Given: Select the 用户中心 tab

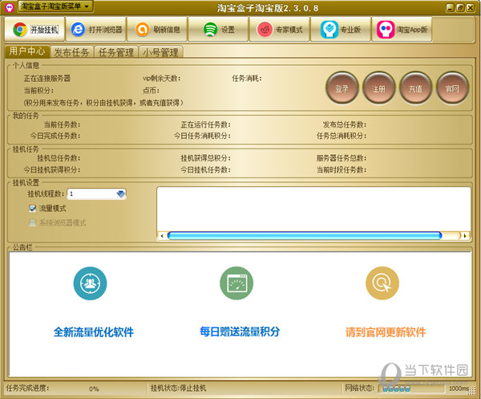Looking at the screenshot, I should pos(27,51).
